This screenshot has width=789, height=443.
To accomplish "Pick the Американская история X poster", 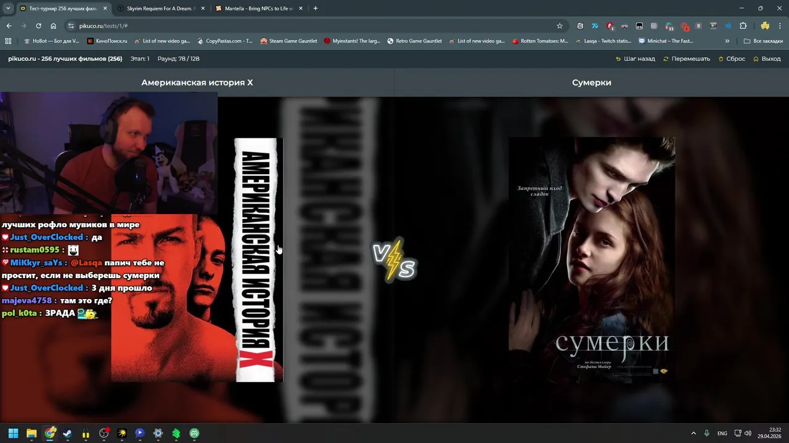I will (x=197, y=259).
